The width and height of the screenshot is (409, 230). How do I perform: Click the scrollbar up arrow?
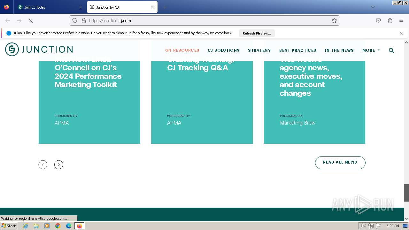406,42
